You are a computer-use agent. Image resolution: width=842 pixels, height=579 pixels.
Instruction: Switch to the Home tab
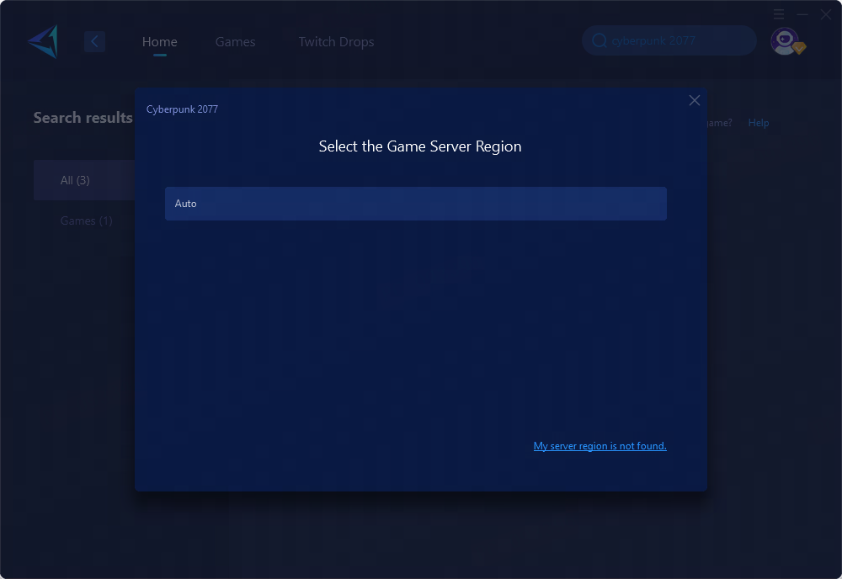[x=159, y=42]
